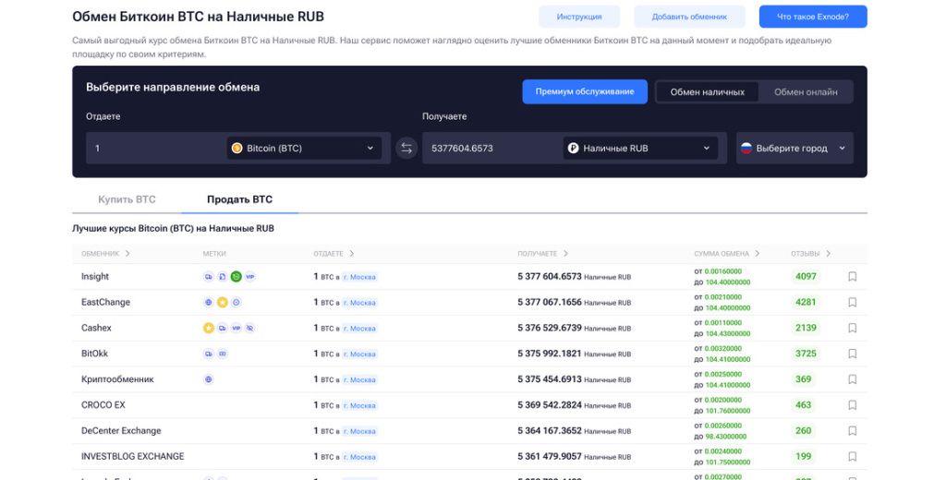Image resolution: width=946 pixels, height=480 pixels.
Task: Click Insight's VIP badge
Action: (x=249, y=277)
